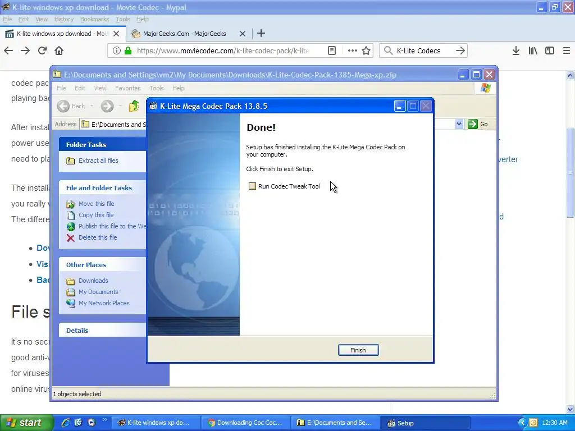575x431 pixels.
Task: Check the Run Codec Tweak Tool checkbox
Action: tap(252, 186)
